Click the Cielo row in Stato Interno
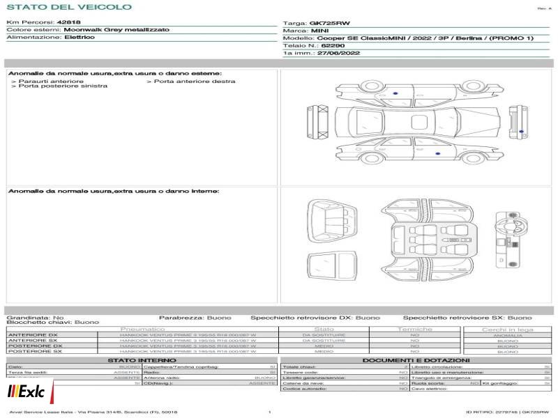This screenshot has height=418, width=558. tap(74, 367)
